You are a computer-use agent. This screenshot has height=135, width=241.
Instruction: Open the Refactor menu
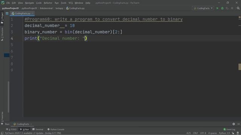pyautogui.click(x=48, y=3)
